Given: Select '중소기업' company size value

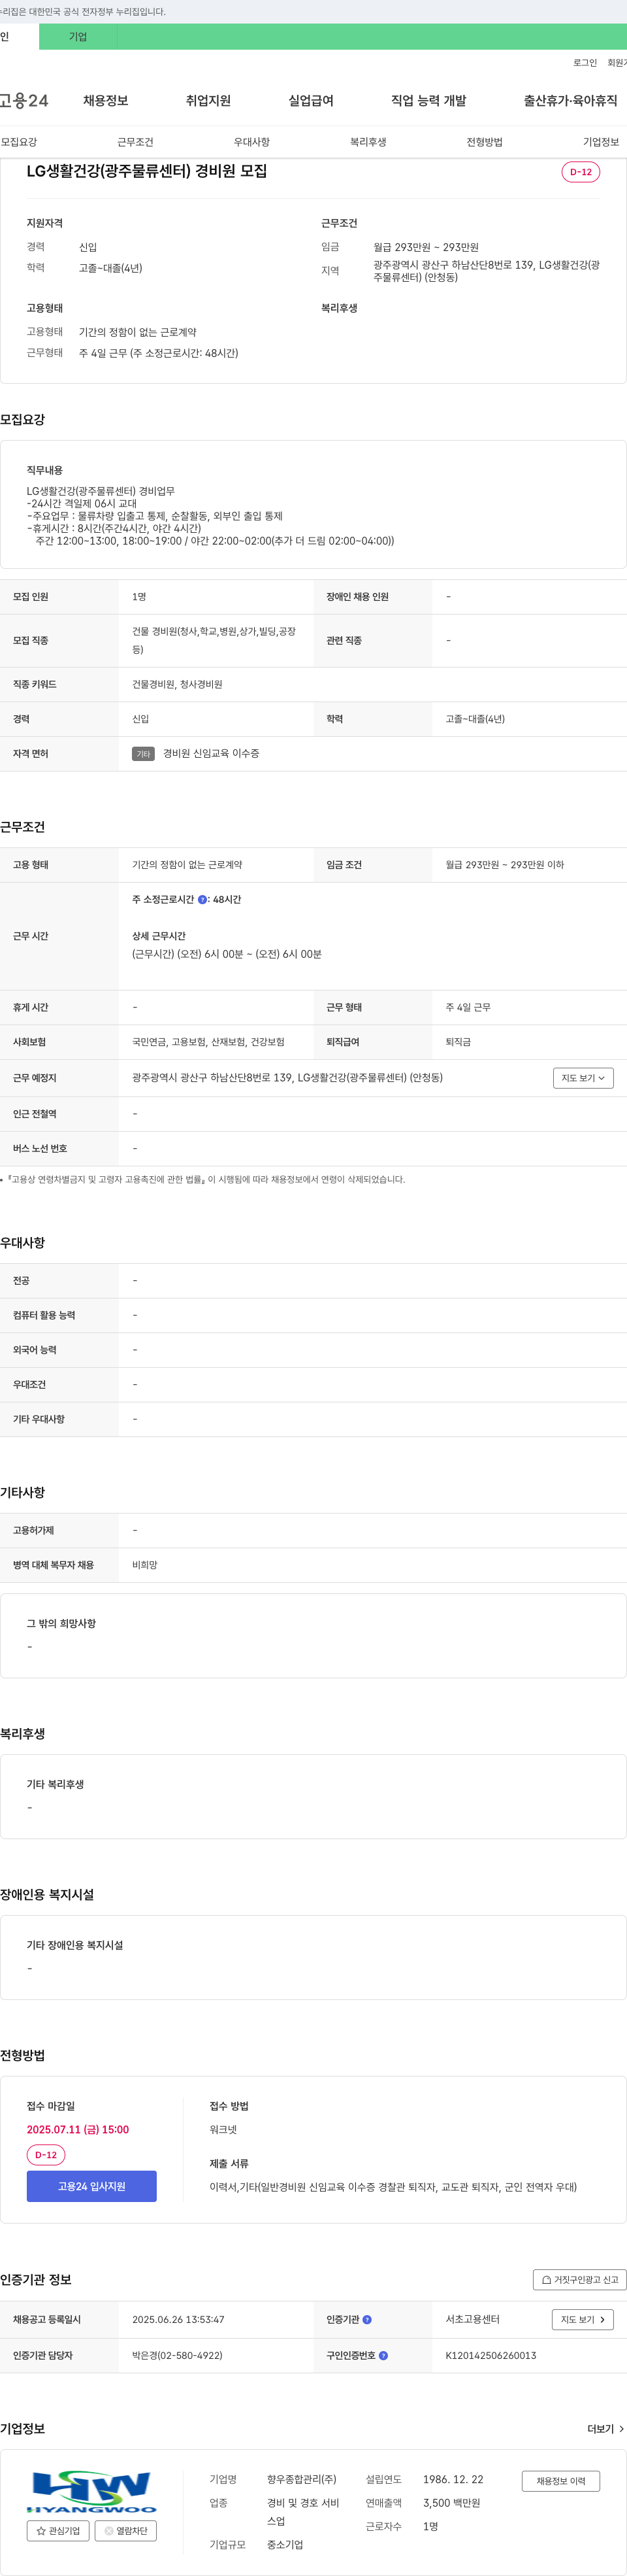Looking at the screenshot, I should (x=285, y=2545).
